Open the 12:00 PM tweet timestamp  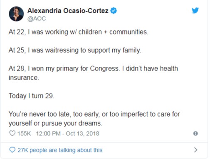click(48, 134)
